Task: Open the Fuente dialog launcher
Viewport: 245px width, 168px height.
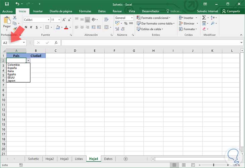Action: click(x=71, y=35)
